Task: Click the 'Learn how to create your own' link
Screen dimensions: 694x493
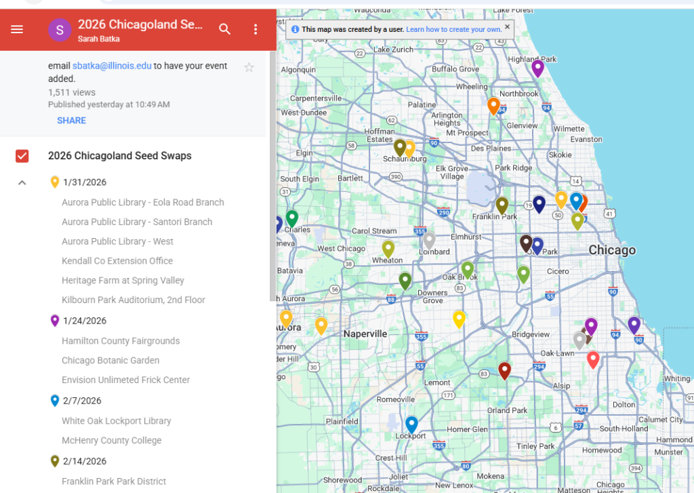Action: tap(453, 29)
